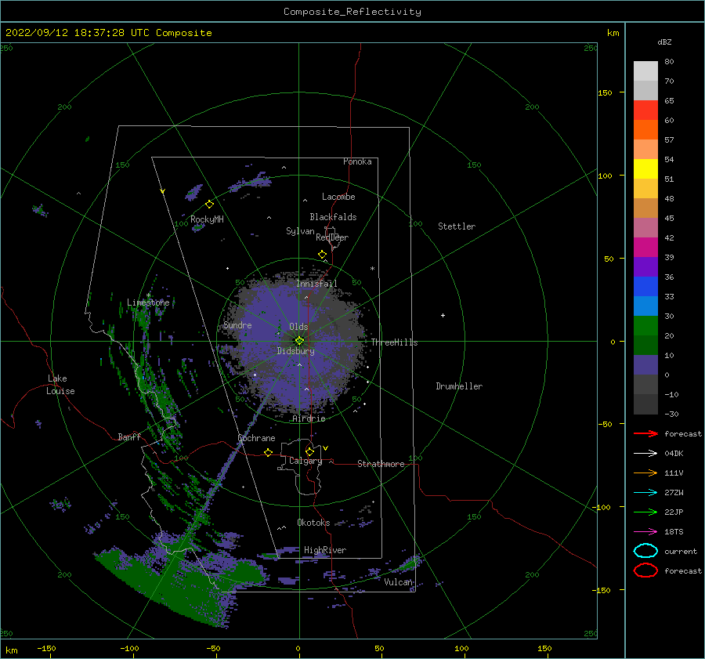Click the red forecast arrow in legend
This screenshot has width=705, height=659.
click(645, 433)
